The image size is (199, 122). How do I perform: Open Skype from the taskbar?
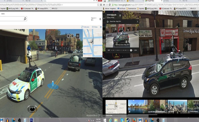(x=122, y=120)
